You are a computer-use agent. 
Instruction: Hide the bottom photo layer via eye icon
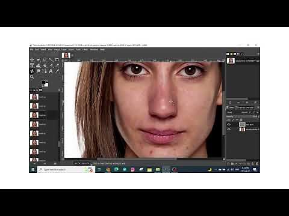pyautogui.click(x=229, y=129)
